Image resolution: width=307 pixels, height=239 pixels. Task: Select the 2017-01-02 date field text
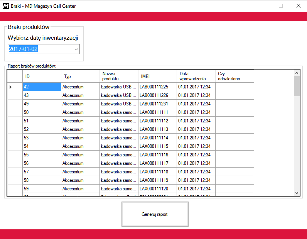click(x=23, y=49)
